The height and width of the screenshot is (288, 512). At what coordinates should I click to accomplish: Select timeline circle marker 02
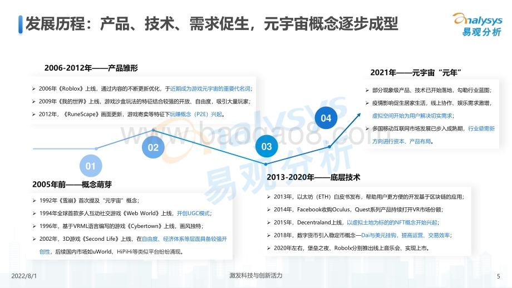tap(153, 147)
